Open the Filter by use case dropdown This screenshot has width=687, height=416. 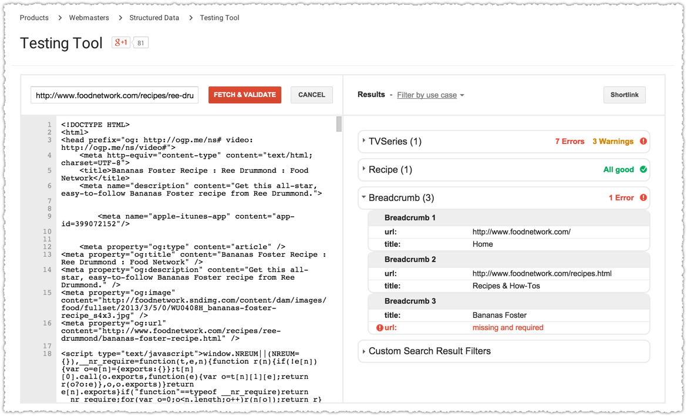pos(430,95)
